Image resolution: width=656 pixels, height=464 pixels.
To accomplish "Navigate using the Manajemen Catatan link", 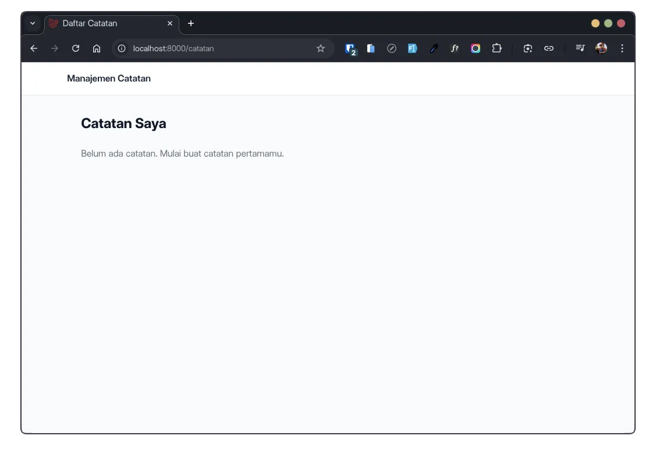I will (109, 78).
